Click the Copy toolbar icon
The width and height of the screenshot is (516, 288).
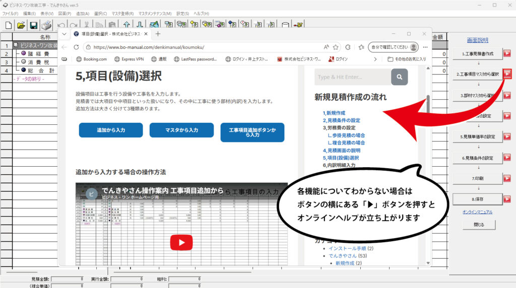pyautogui.click(x=99, y=25)
